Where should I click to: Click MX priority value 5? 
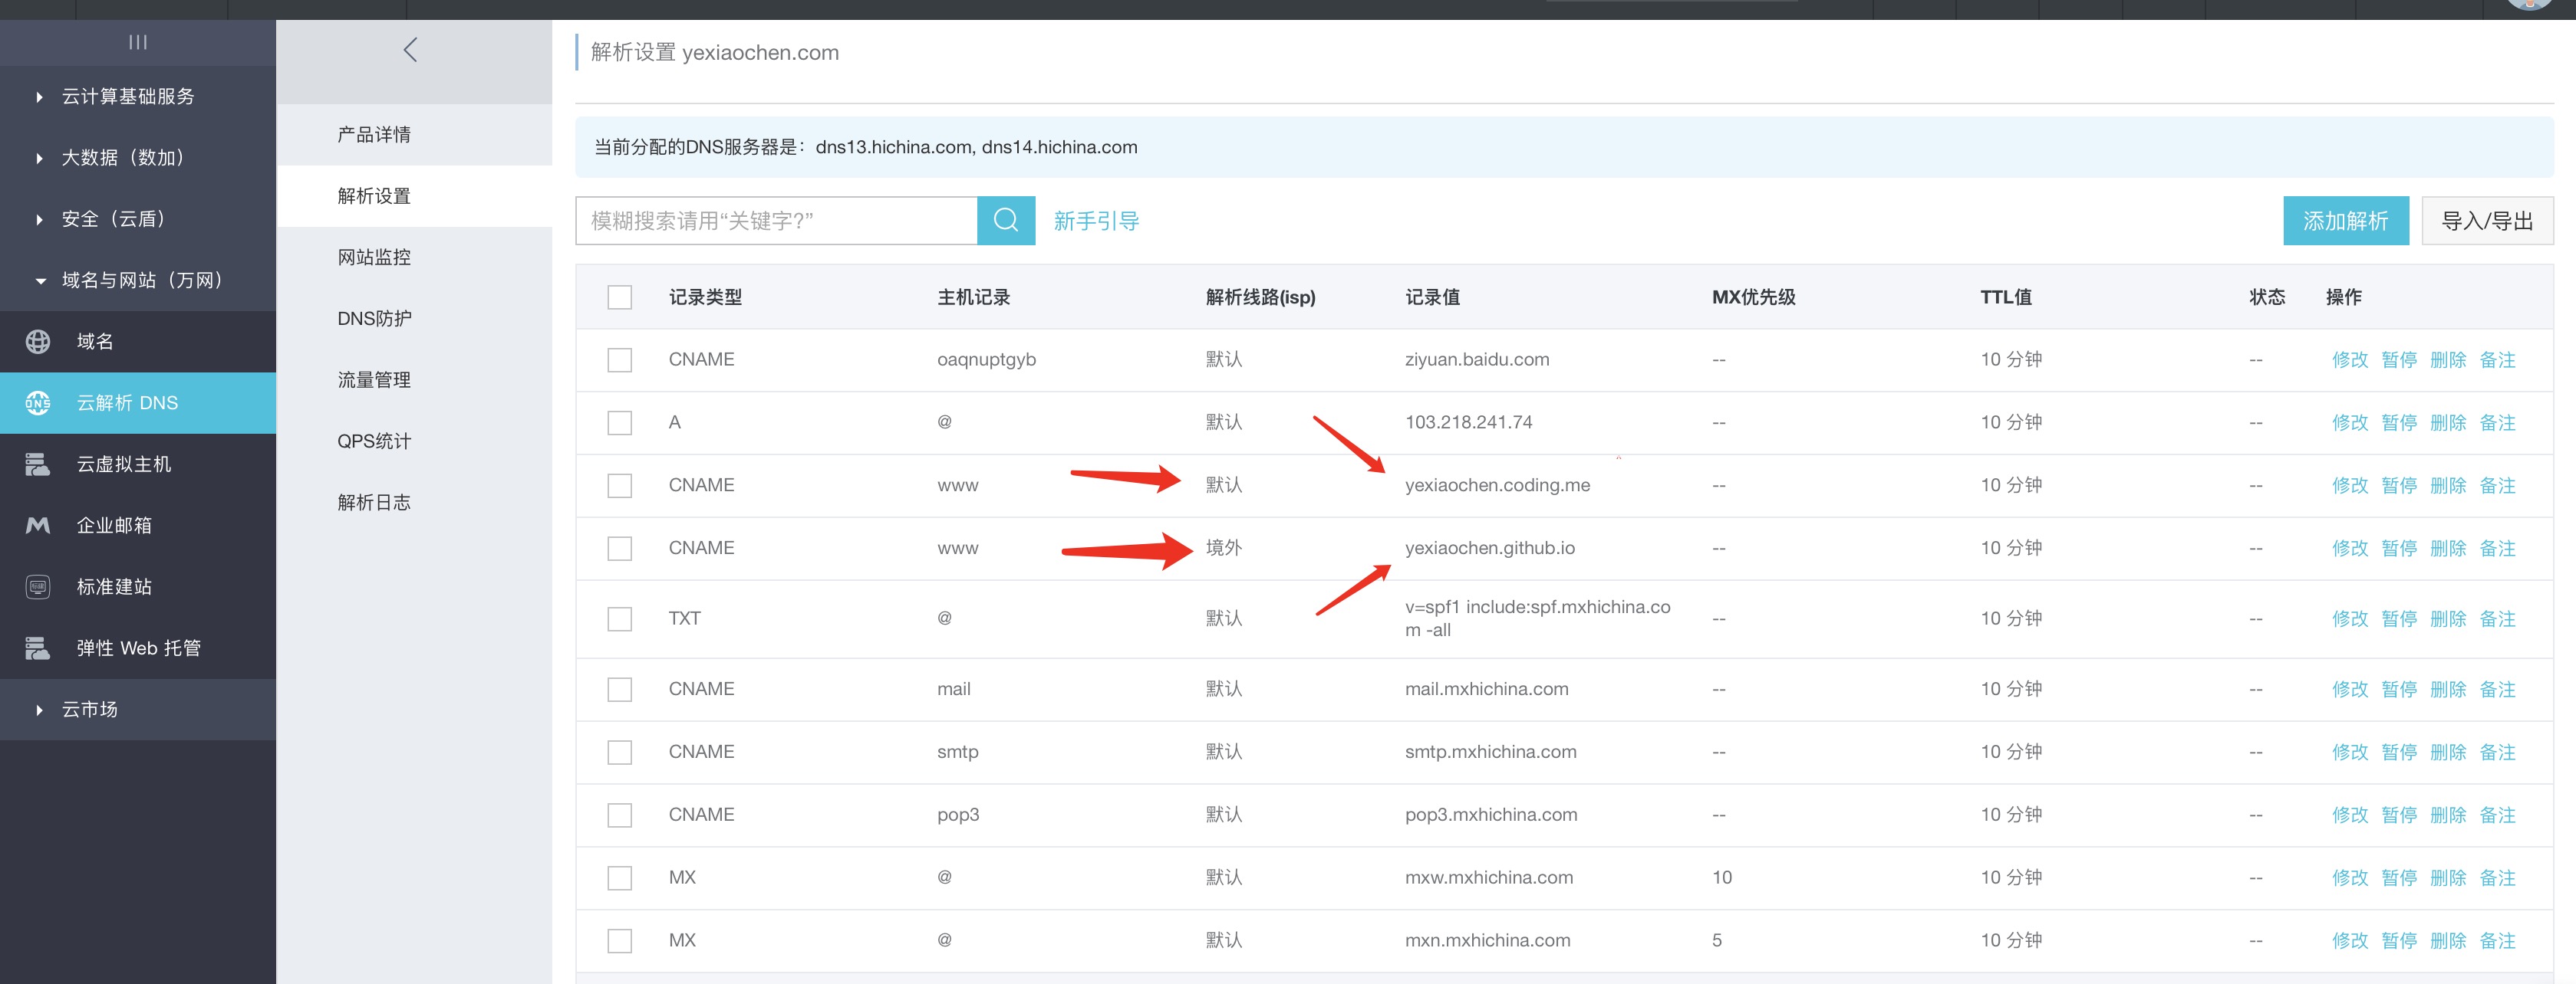coord(1717,941)
